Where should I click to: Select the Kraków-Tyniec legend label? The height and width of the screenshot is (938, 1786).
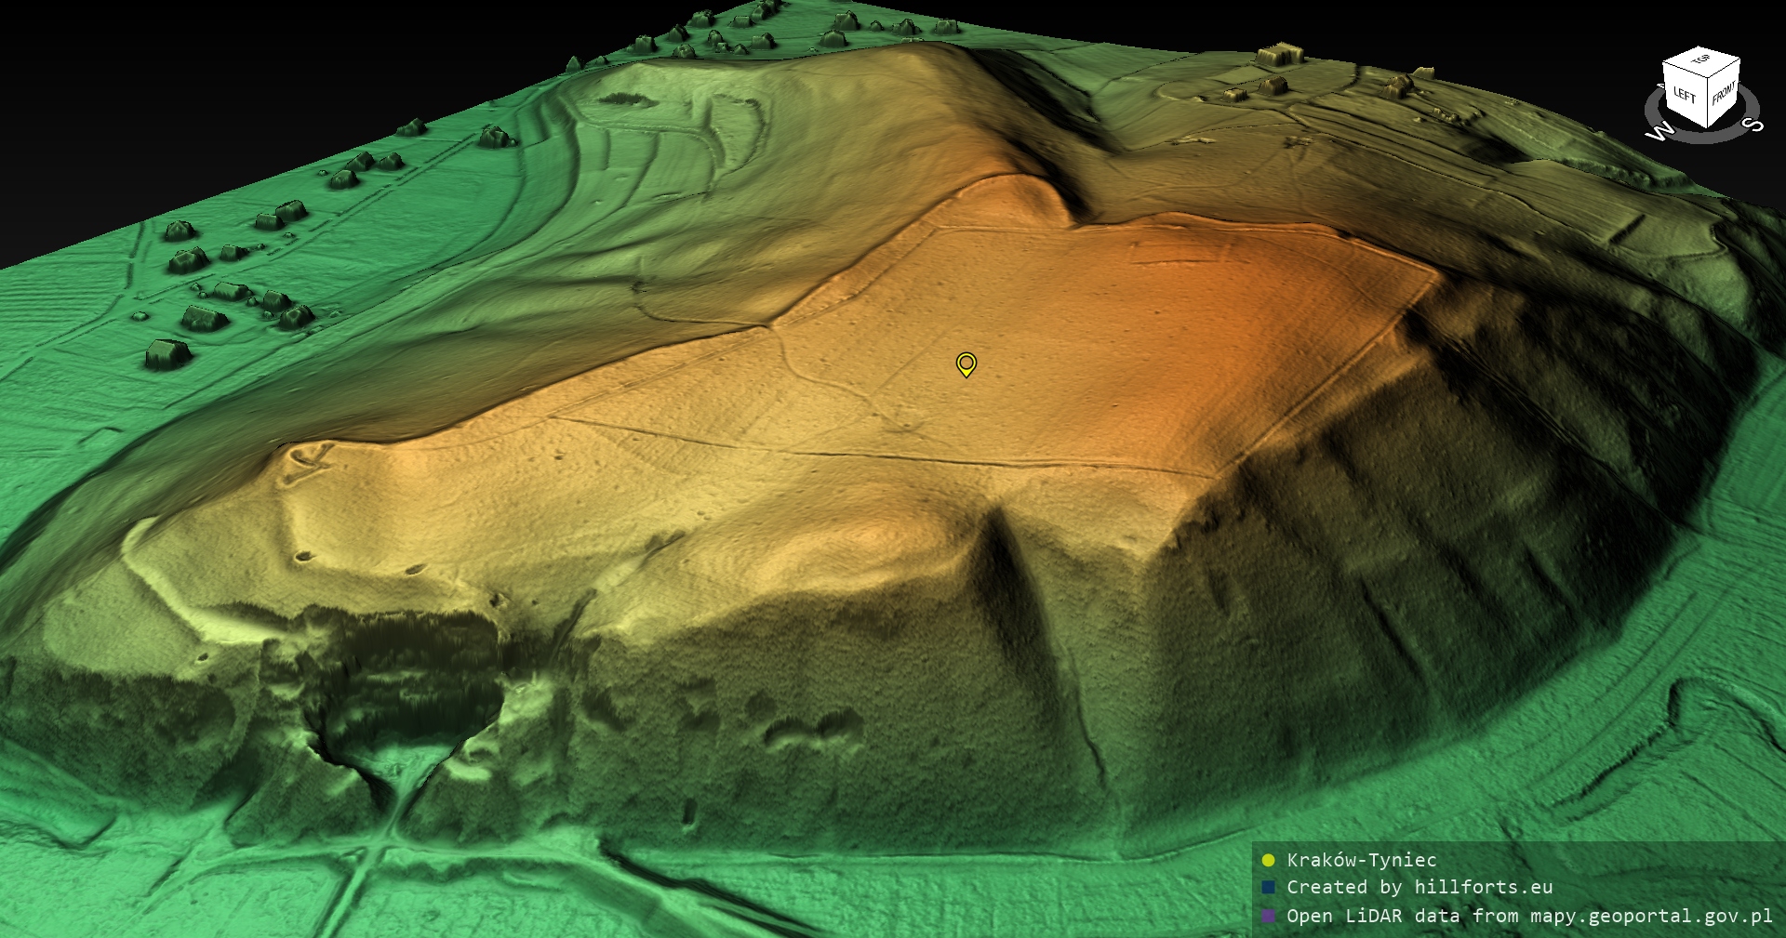pos(1361,860)
